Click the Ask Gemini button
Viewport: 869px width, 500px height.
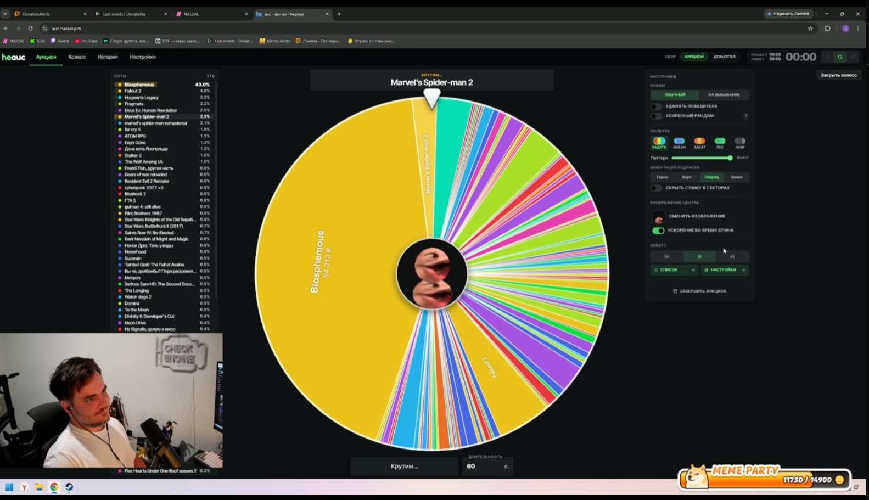click(x=788, y=14)
